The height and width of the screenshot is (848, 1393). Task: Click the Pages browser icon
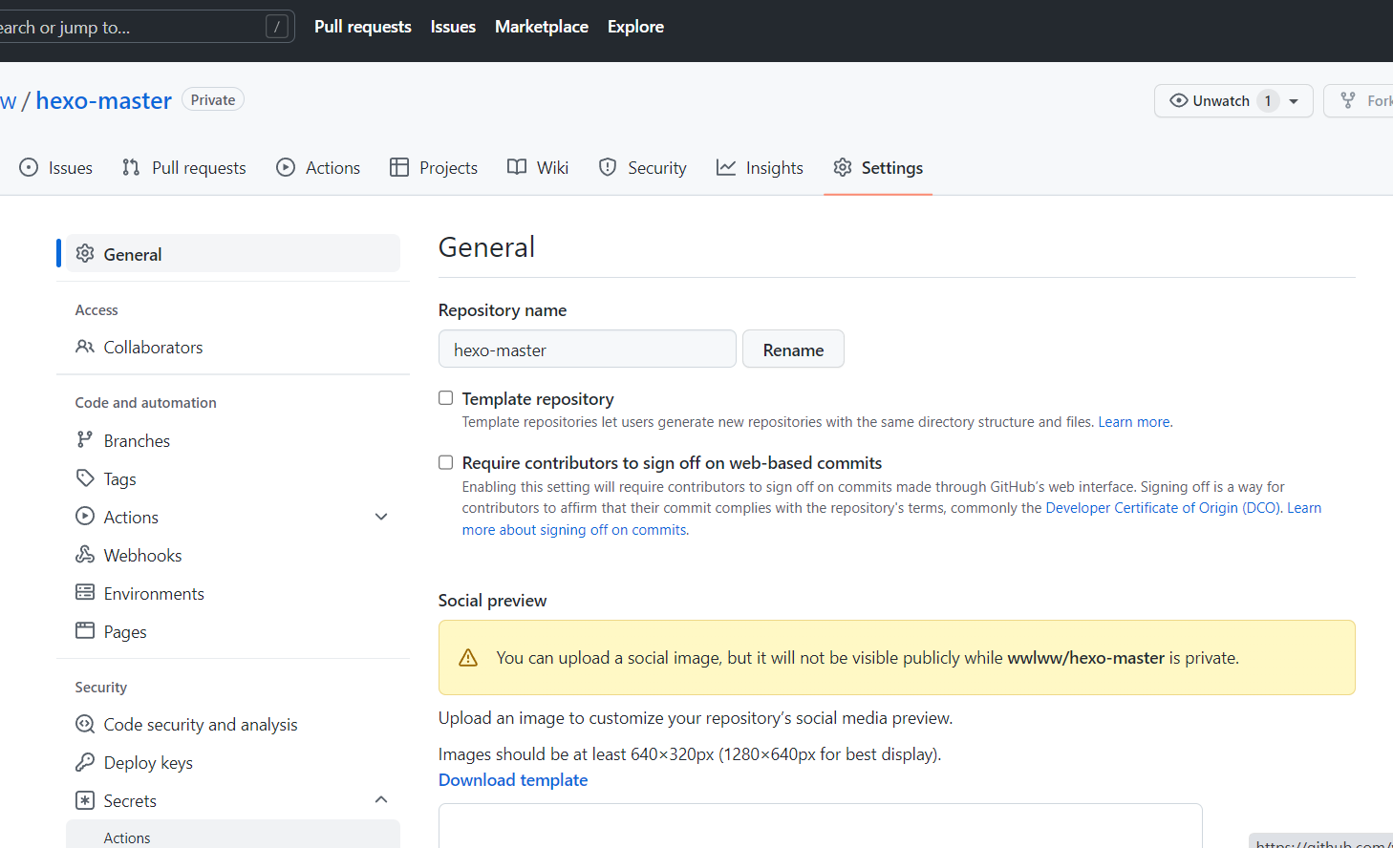tap(85, 630)
